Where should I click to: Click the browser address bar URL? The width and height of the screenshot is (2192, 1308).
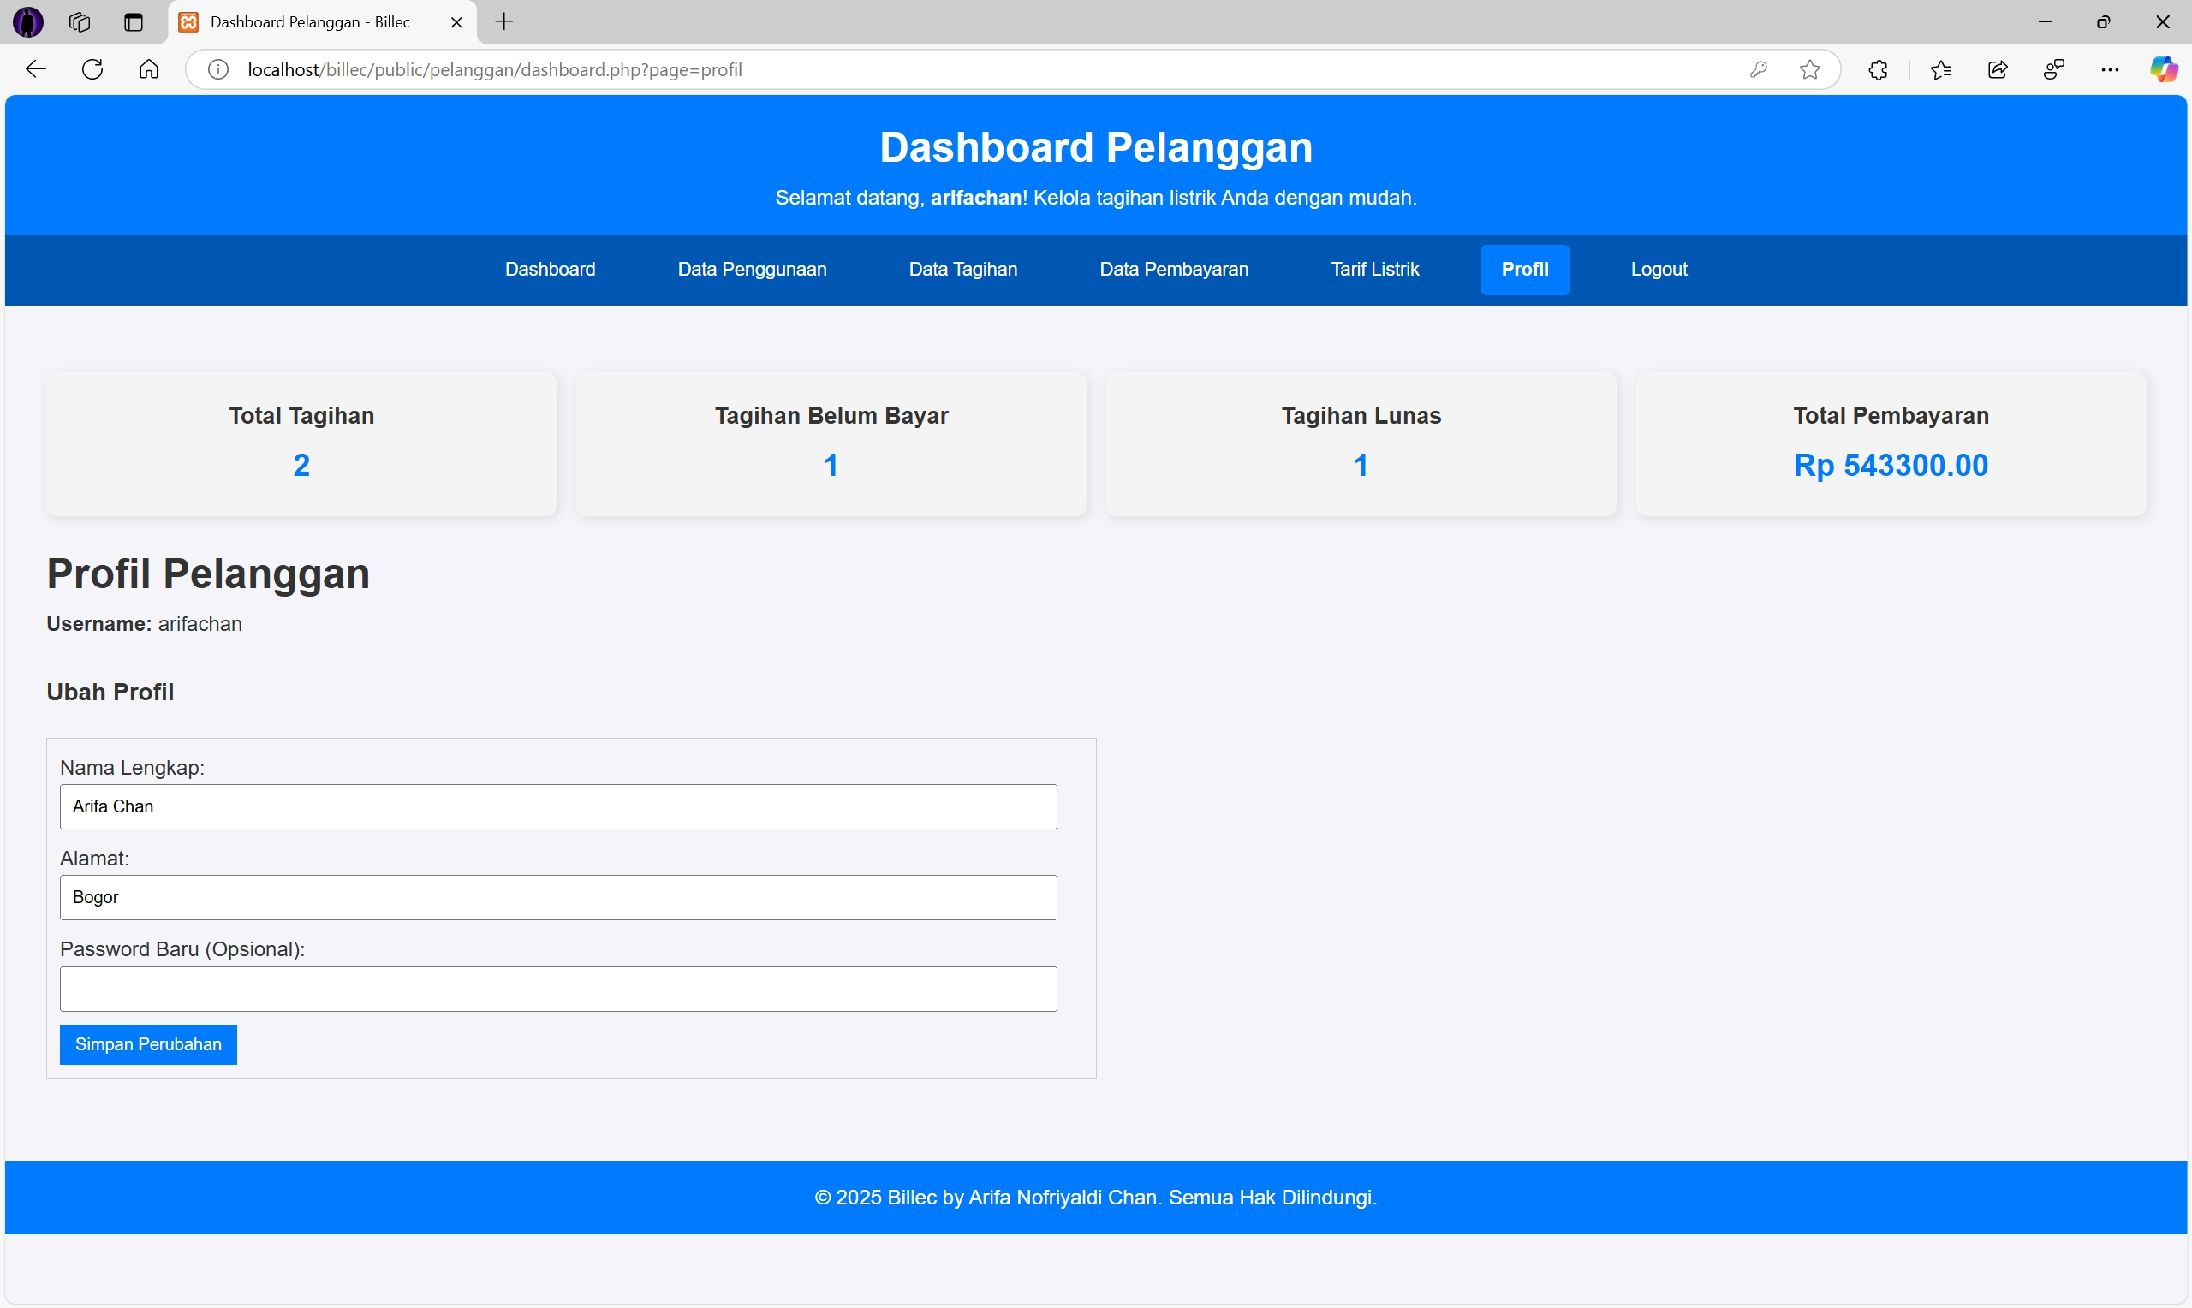494,69
